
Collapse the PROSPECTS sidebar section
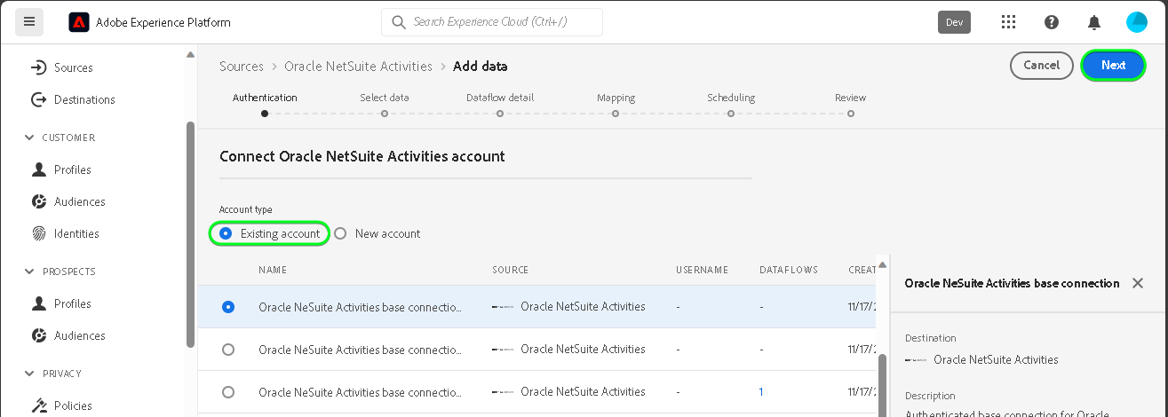click(x=28, y=271)
